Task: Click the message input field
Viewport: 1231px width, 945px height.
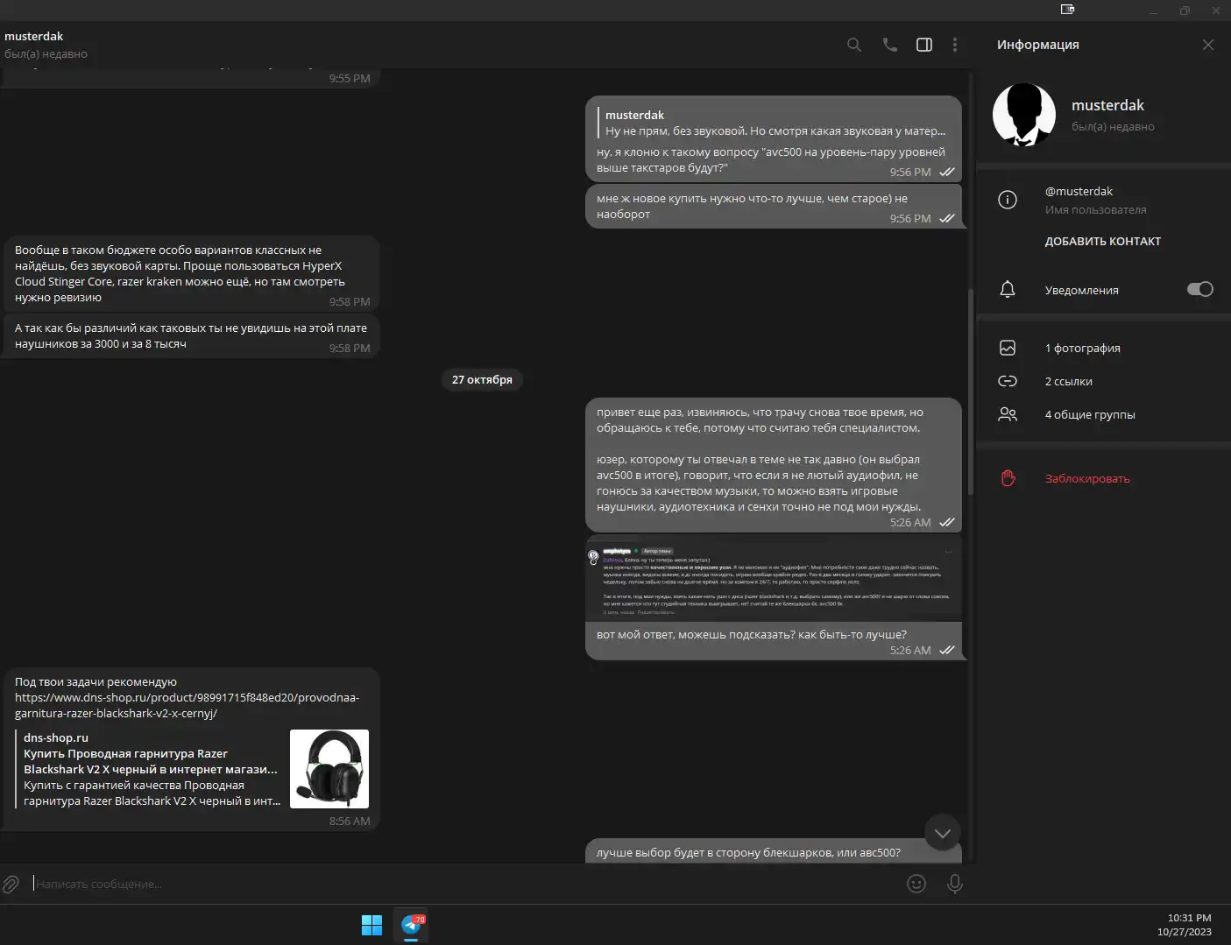Action: [x=438, y=884]
